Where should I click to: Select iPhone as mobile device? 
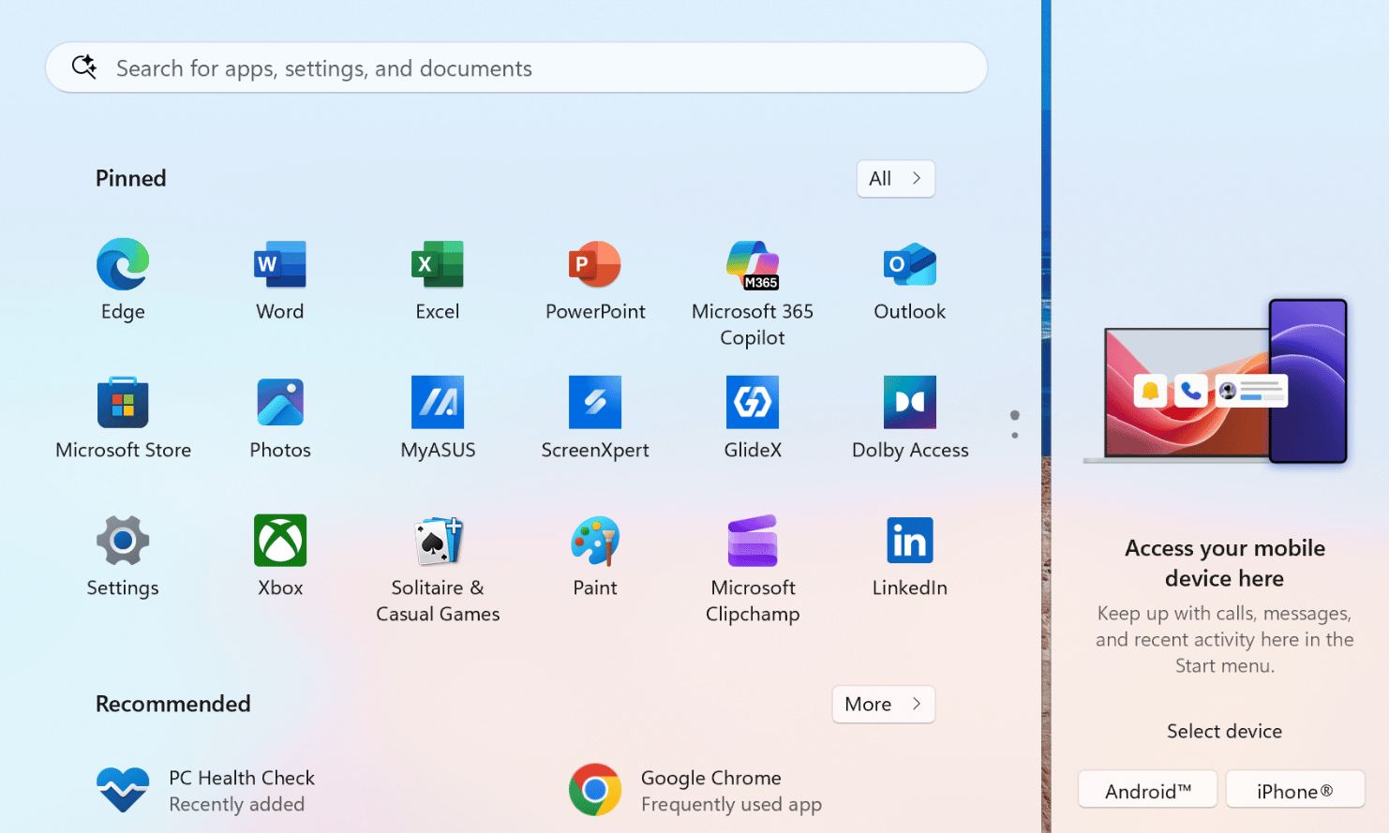tap(1294, 791)
